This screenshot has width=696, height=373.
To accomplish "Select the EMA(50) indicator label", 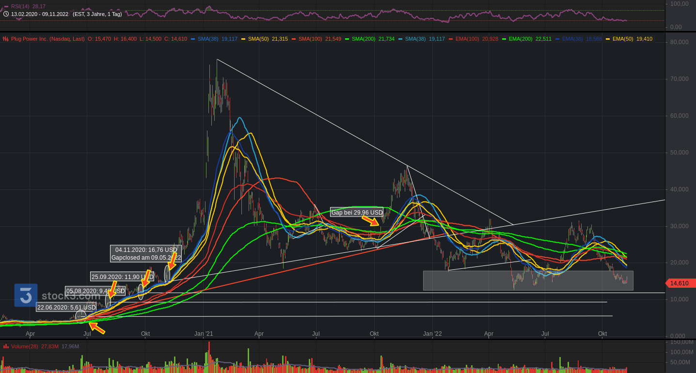I will [x=623, y=39].
